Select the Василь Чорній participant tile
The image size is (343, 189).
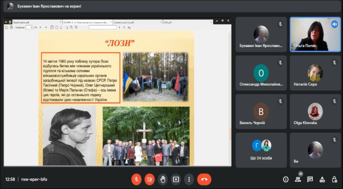[x=261, y=112]
